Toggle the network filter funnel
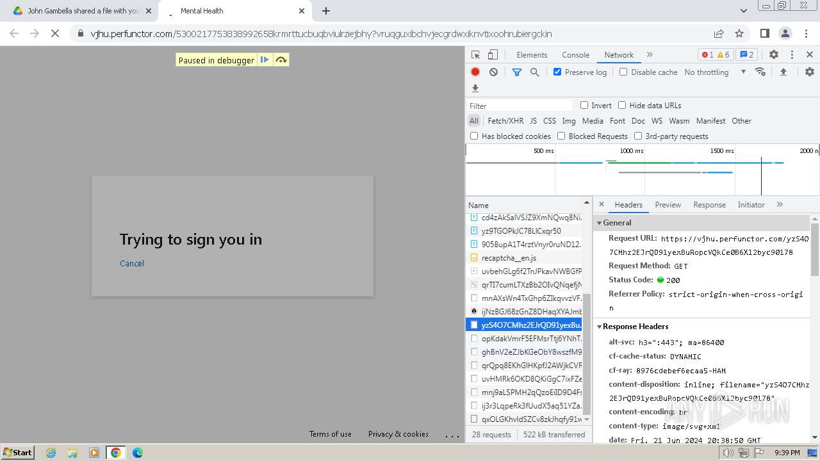820x461 pixels. [x=516, y=72]
